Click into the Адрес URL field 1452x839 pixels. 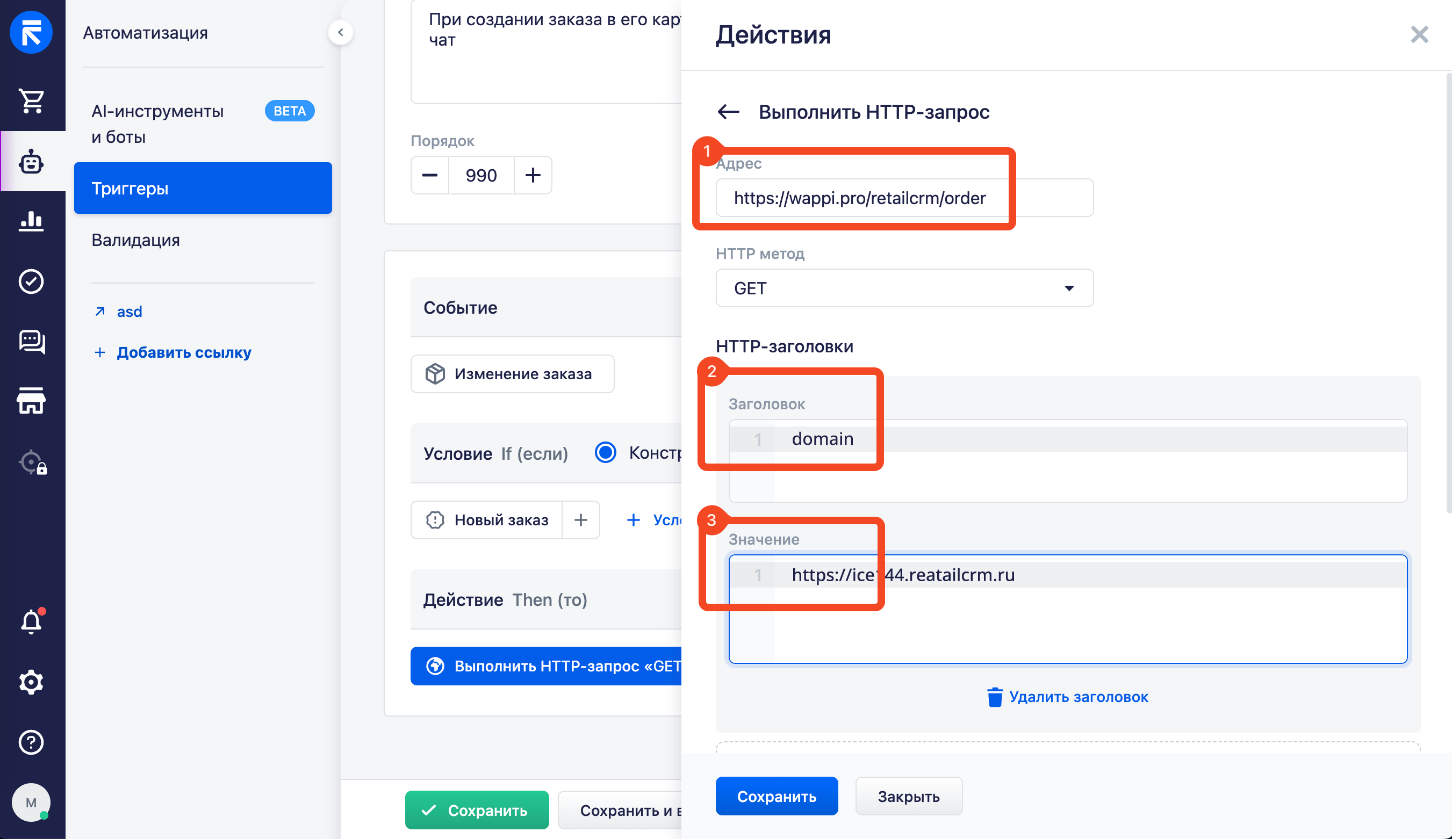click(x=904, y=198)
